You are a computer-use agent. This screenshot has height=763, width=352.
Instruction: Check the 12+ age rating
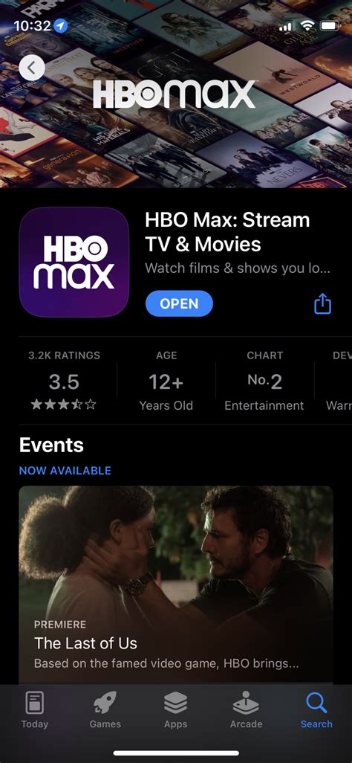[x=166, y=382]
